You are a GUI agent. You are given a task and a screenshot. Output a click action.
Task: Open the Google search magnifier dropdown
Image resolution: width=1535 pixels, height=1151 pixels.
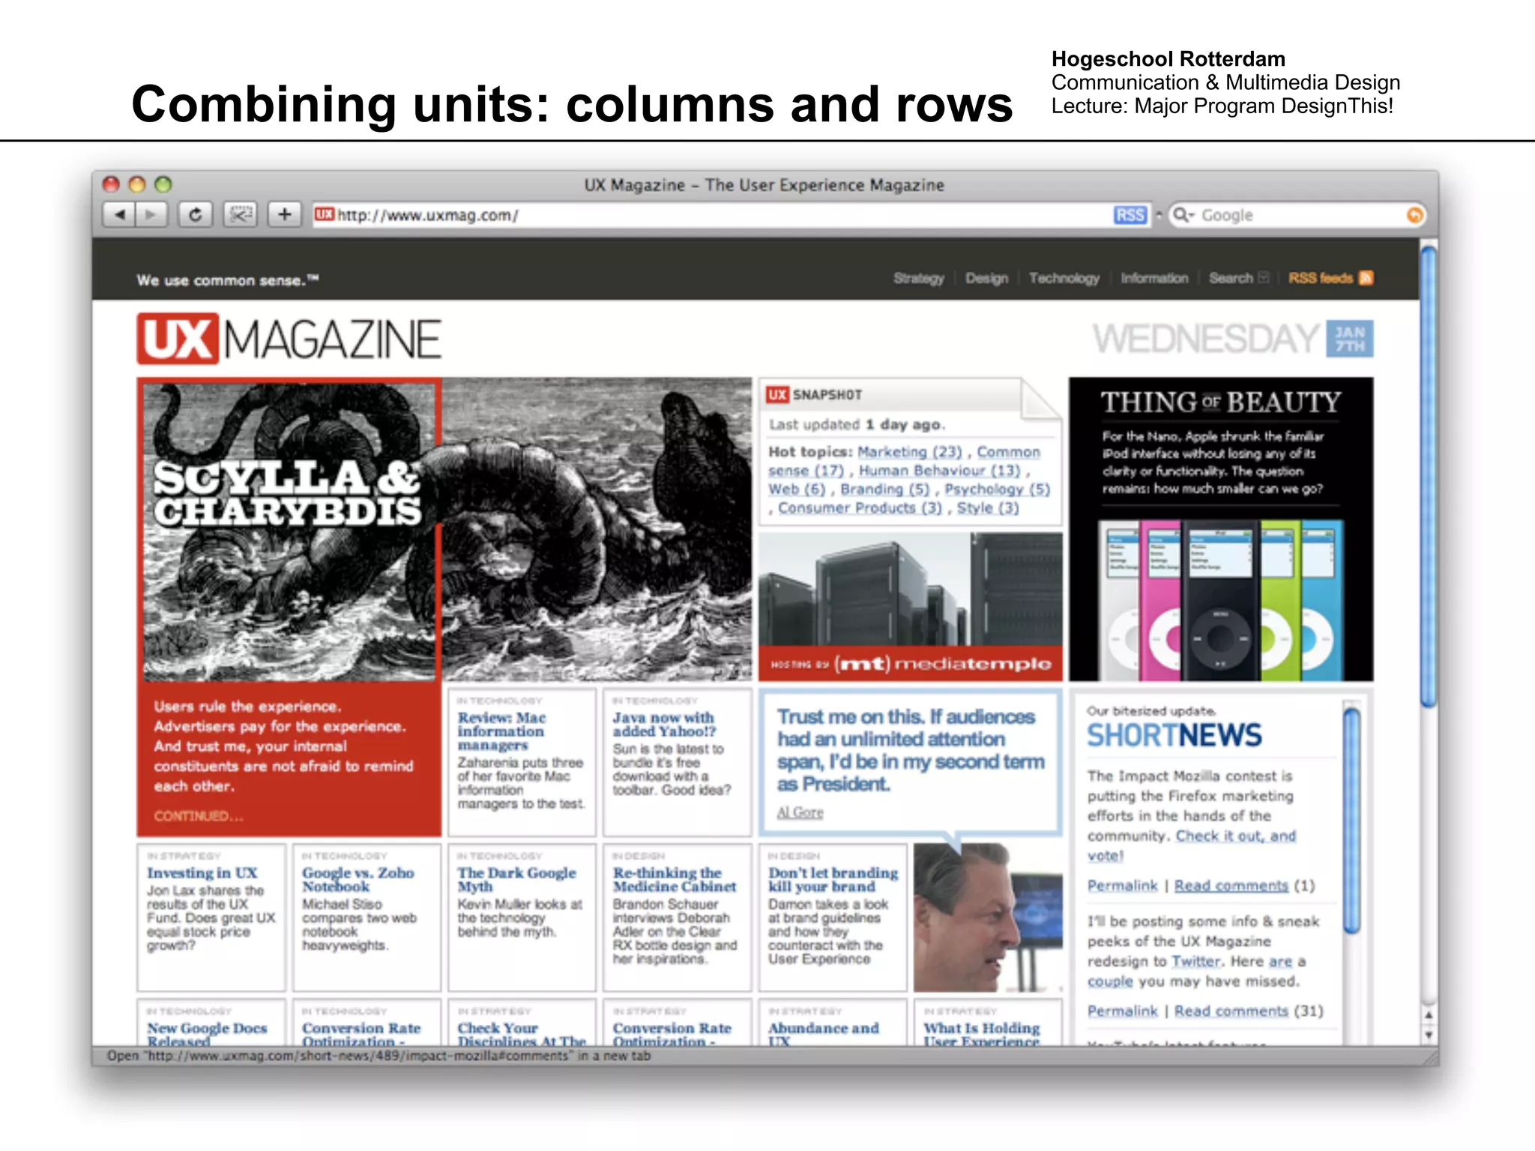pyautogui.click(x=1184, y=216)
